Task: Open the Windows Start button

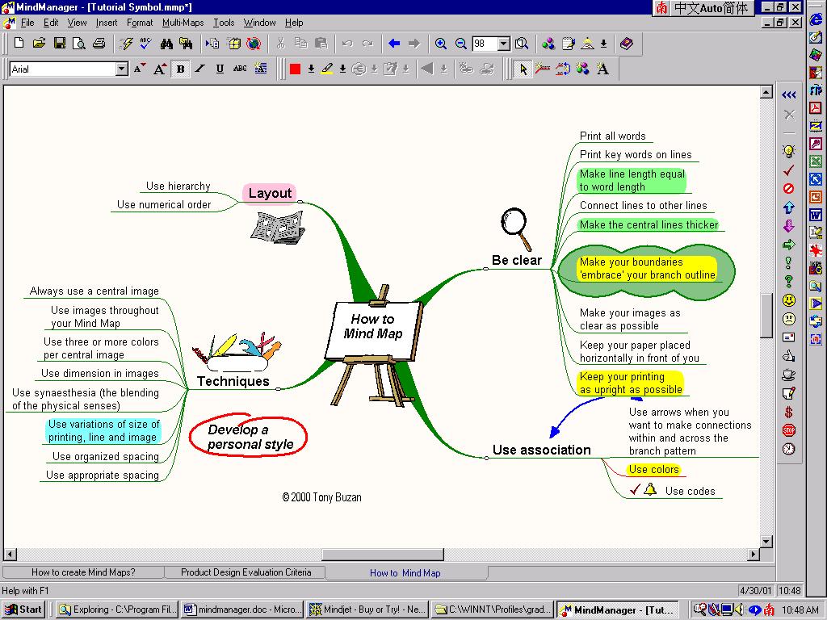Action: (x=24, y=610)
